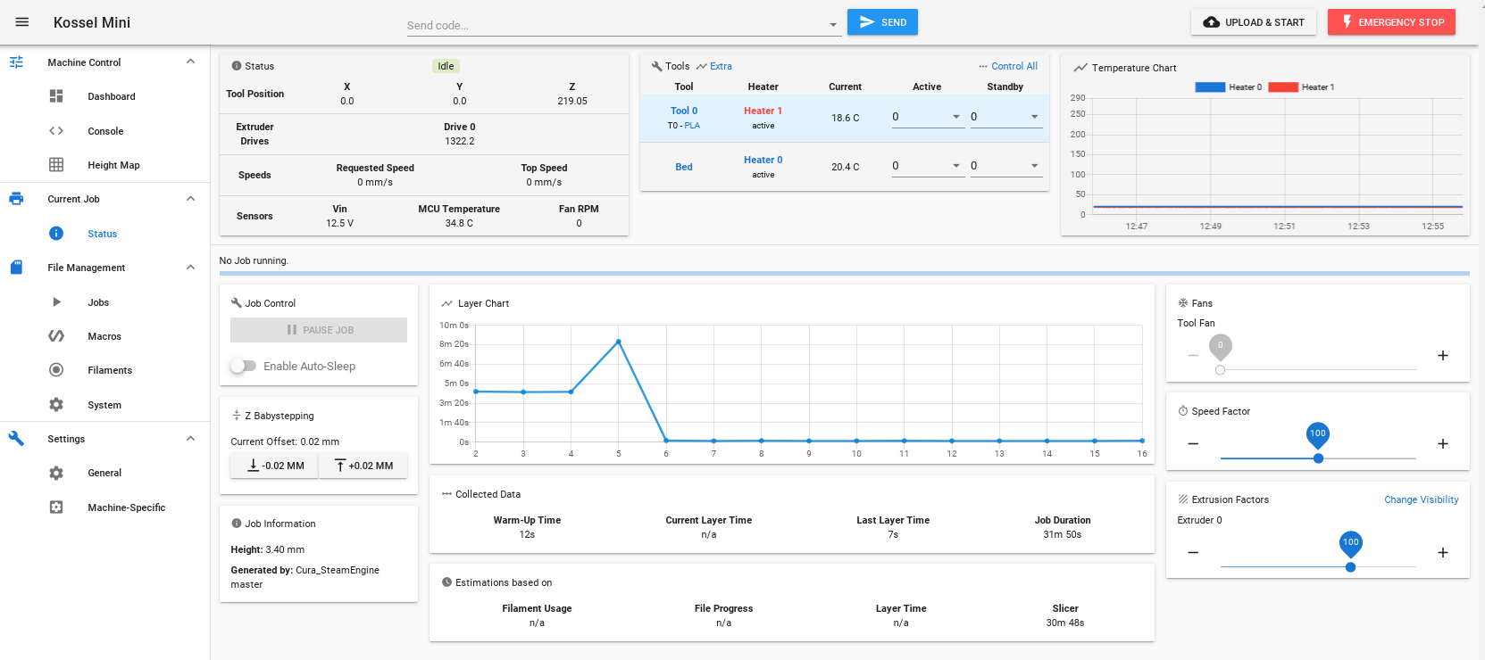The height and width of the screenshot is (660, 1485).
Task: Click the Heater 0 link
Action: coord(763,160)
